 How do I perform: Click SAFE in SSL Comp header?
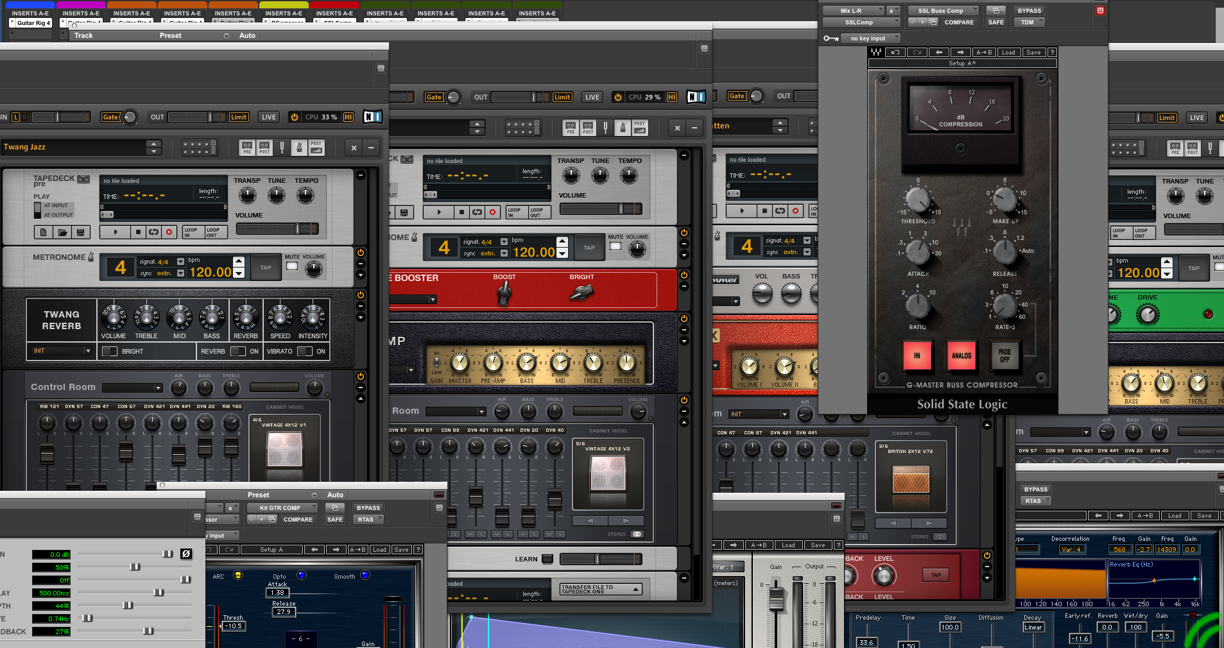pyautogui.click(x=996, y=22)
